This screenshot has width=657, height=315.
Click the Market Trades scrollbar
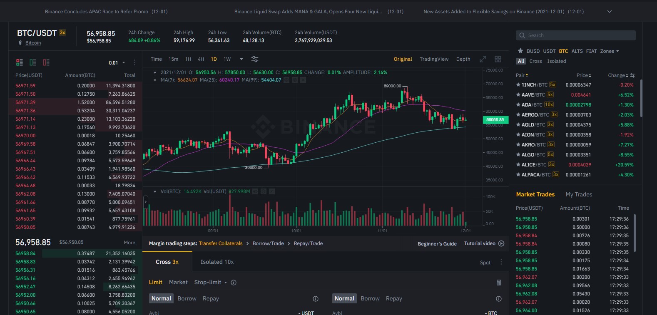click(635, 233)
